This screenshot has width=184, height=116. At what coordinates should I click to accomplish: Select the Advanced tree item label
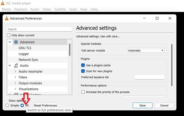pos(27,42)
